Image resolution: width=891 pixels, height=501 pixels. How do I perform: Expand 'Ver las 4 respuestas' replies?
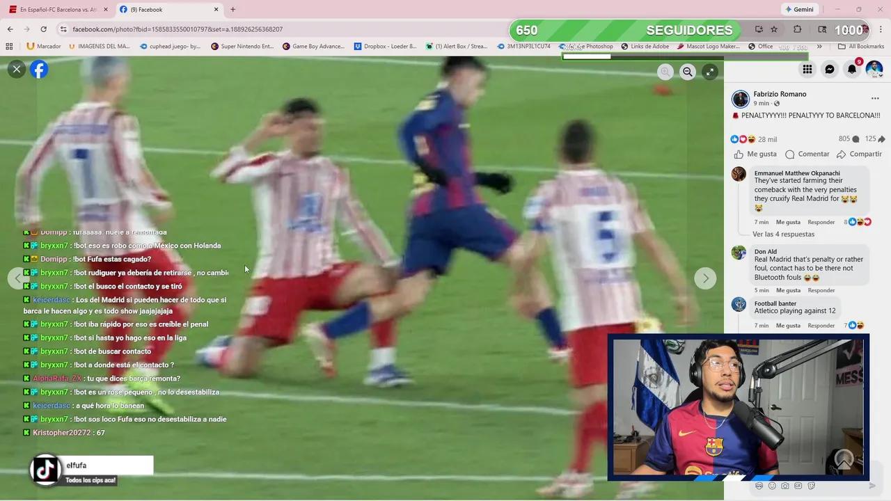pyautogui.click(x=782, y=234)
